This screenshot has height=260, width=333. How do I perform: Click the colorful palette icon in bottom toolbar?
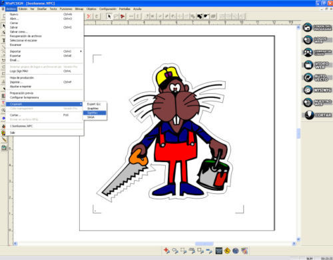[x=244, y=251]
